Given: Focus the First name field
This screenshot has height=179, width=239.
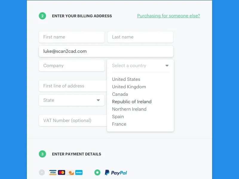Looking at the screenshot, I should (x=72, y=37).
